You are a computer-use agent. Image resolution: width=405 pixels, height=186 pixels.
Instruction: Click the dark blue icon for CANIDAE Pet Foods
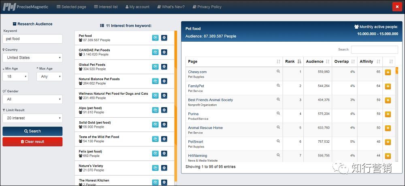164,52
